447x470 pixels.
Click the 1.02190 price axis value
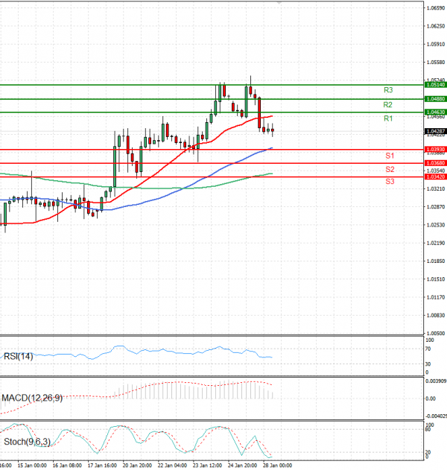click(x=436, y=243)
